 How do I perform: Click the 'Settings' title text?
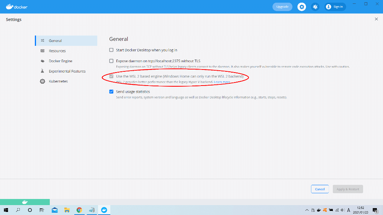14,19
